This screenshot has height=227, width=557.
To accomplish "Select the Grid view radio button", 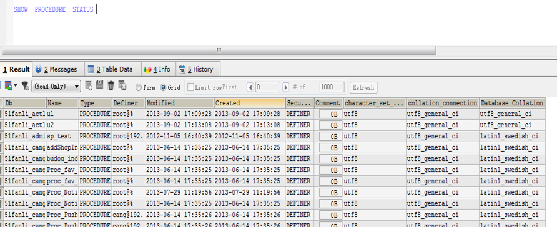I will tap(163, 87).
